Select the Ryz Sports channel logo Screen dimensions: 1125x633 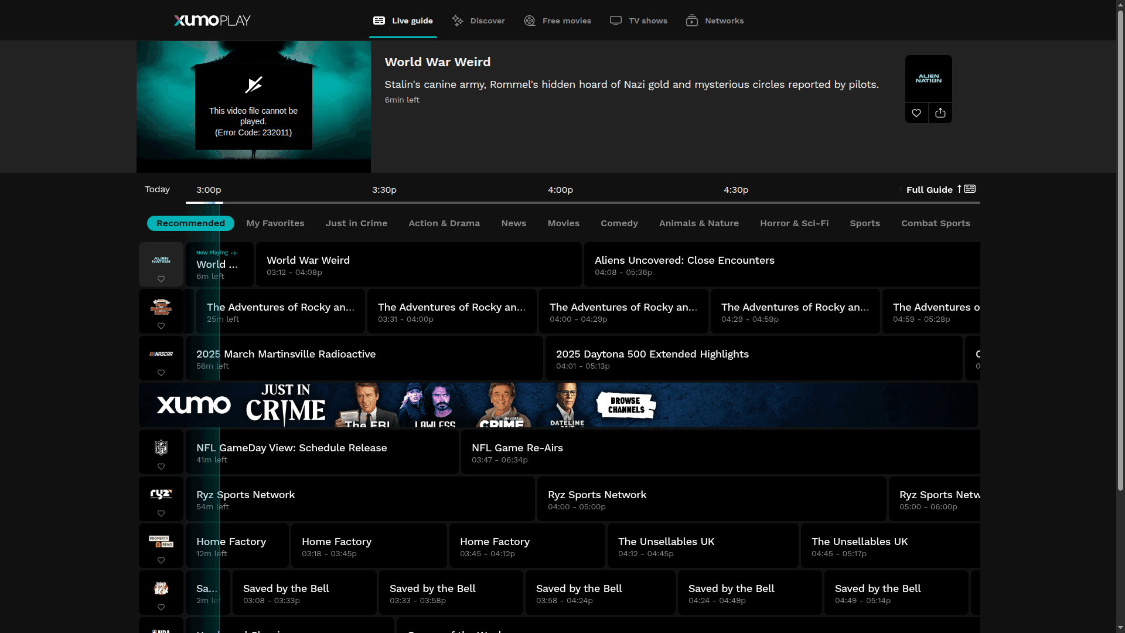(x=161, y=494)
